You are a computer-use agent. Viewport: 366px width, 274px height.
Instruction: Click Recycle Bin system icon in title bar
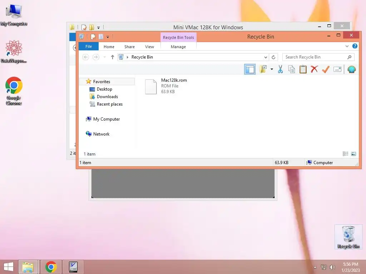click(81, 37)
